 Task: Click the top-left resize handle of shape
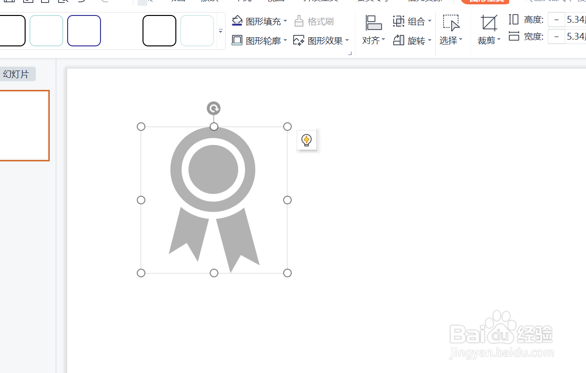pyautogui.click(x=141, y=127)
